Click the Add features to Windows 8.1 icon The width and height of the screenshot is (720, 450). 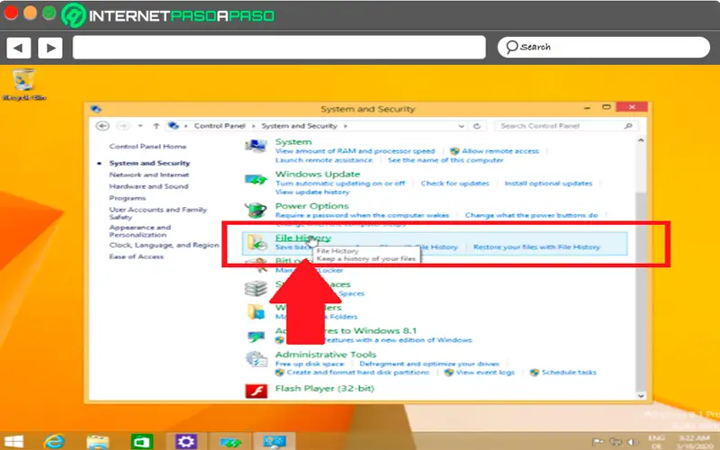256,337
